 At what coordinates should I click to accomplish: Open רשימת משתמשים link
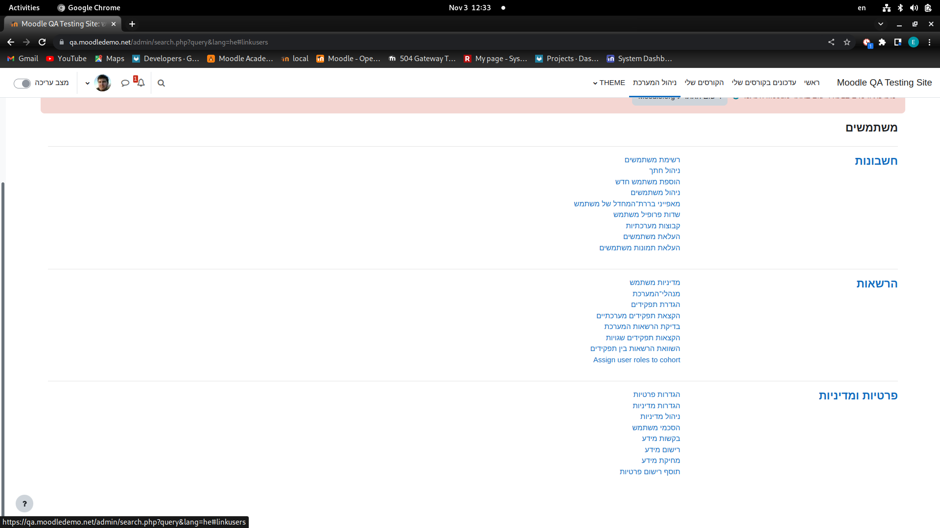[652, 160]
